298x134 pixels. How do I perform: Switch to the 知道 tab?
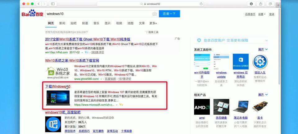coord(85,23)
